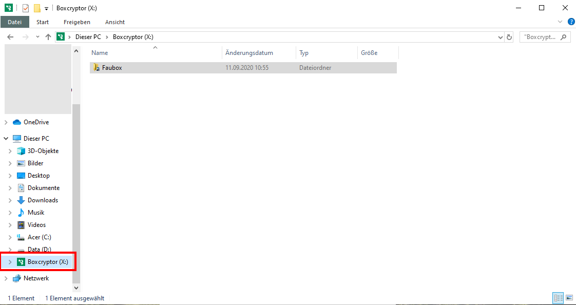Click the Downloads arrow icon
This screenshot has width=576, height=305.
[21, 200]
